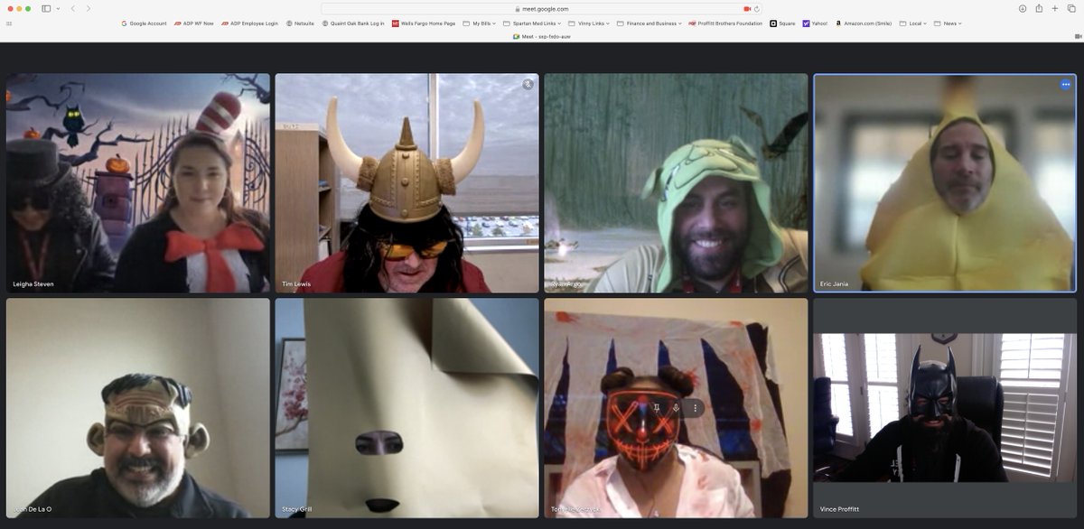This screenshot has width=1084, height=529.
Task: Open a new tab with the plus icon
Action: coord(1055,8)
